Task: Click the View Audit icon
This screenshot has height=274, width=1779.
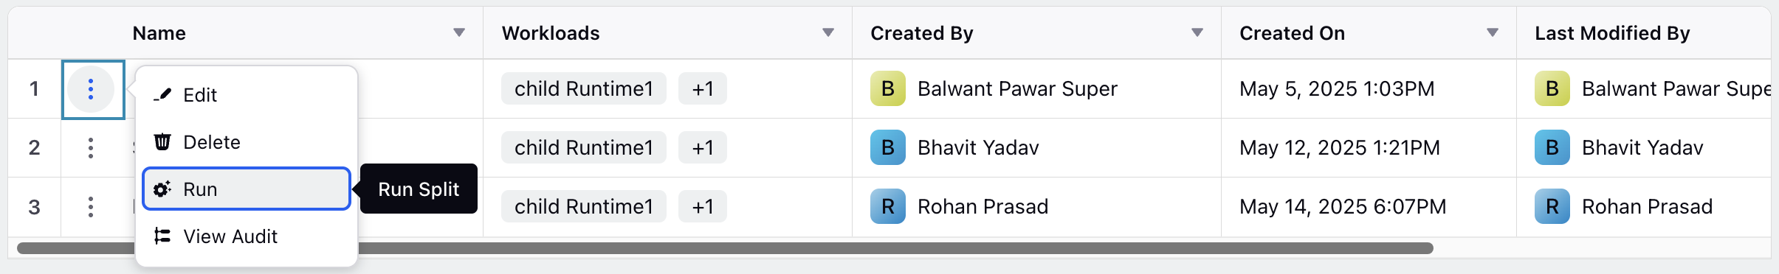Action: point(162,236)
